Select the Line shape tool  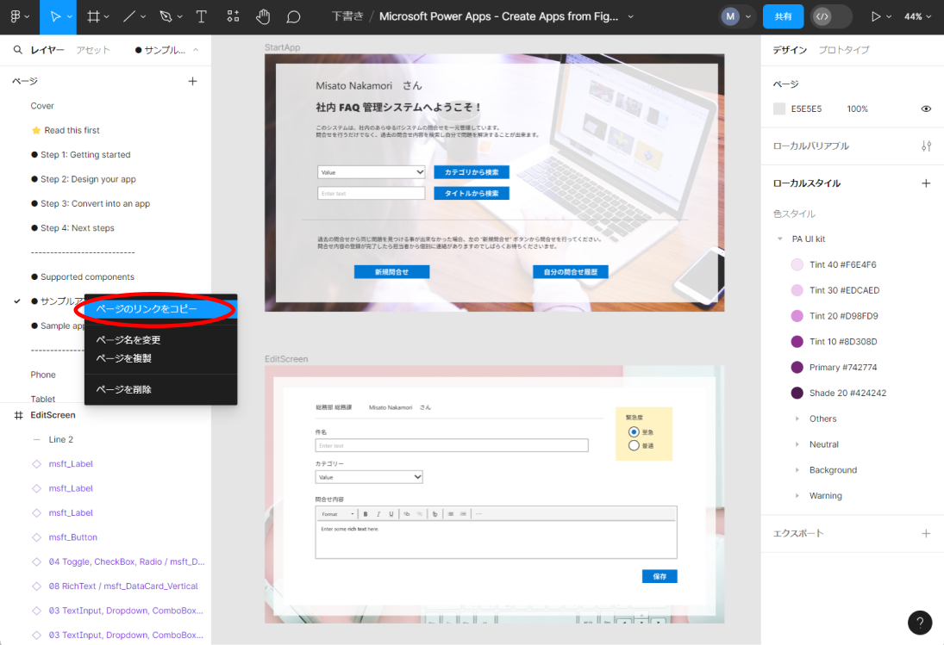point(128,17)
